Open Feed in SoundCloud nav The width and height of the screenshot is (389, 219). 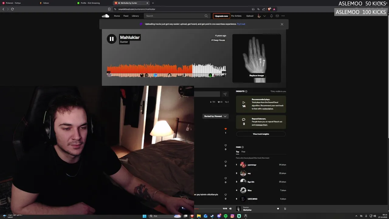(x=126, y=16)
